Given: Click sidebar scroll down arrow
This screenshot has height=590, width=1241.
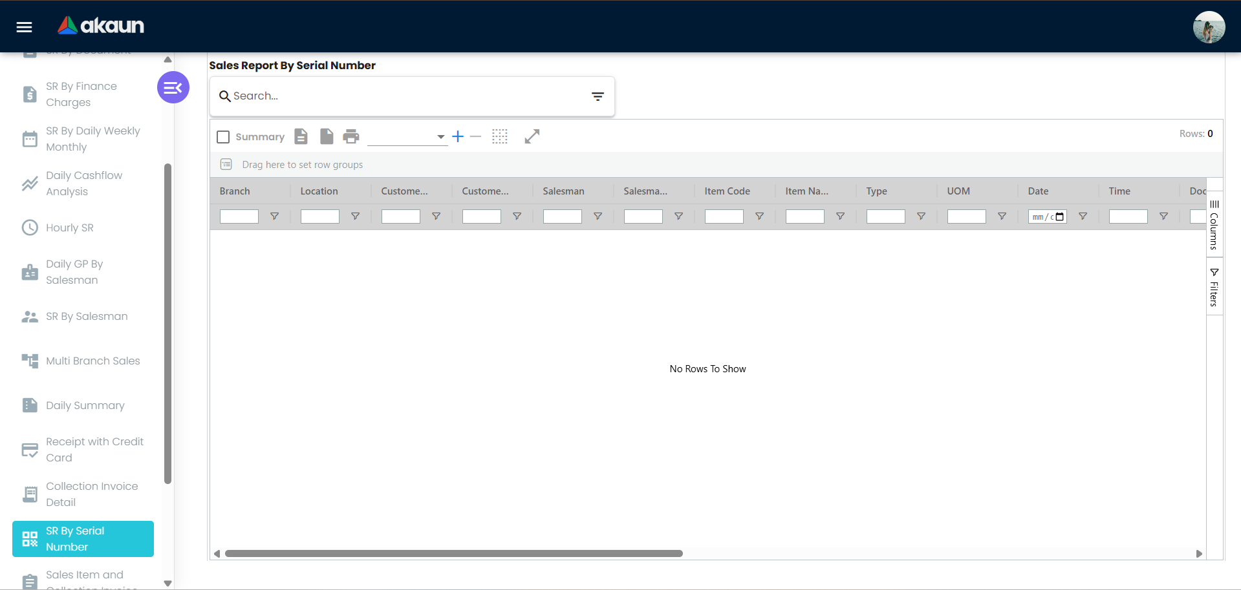Looking at the screenshot, I should 168,583.
